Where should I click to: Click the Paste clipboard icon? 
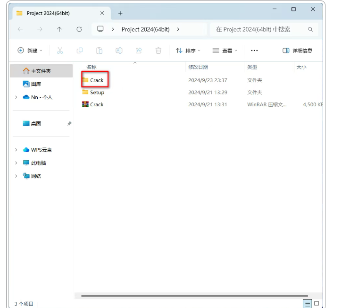[100, 51]
